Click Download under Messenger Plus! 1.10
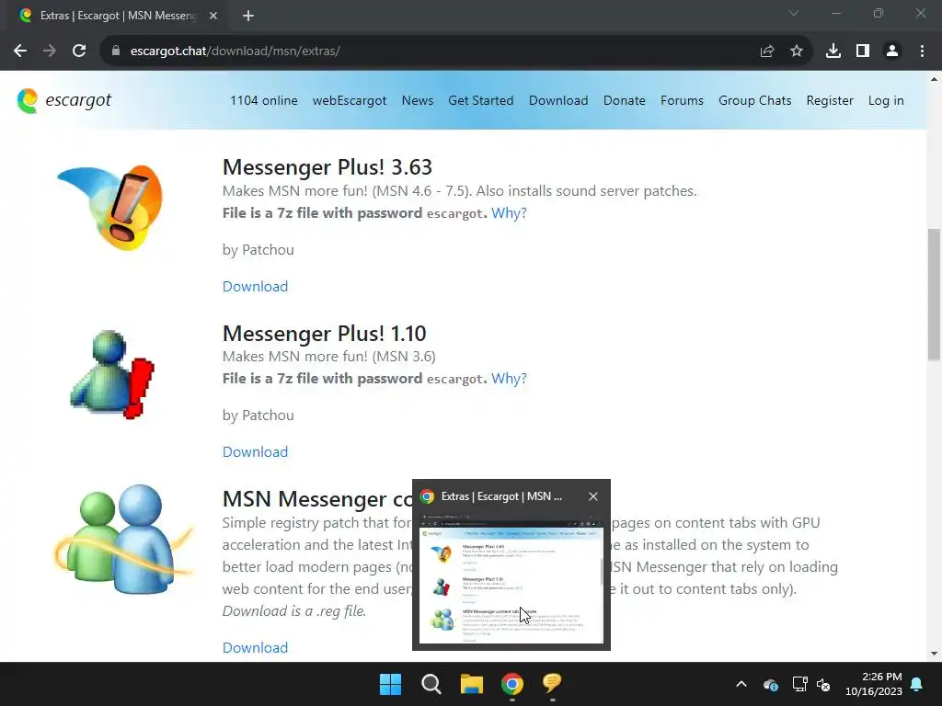 [x=256, y=452]
